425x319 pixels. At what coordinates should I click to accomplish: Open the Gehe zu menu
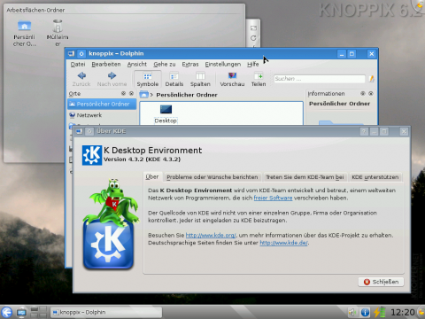pyautogui.click(x=165, y=64)
